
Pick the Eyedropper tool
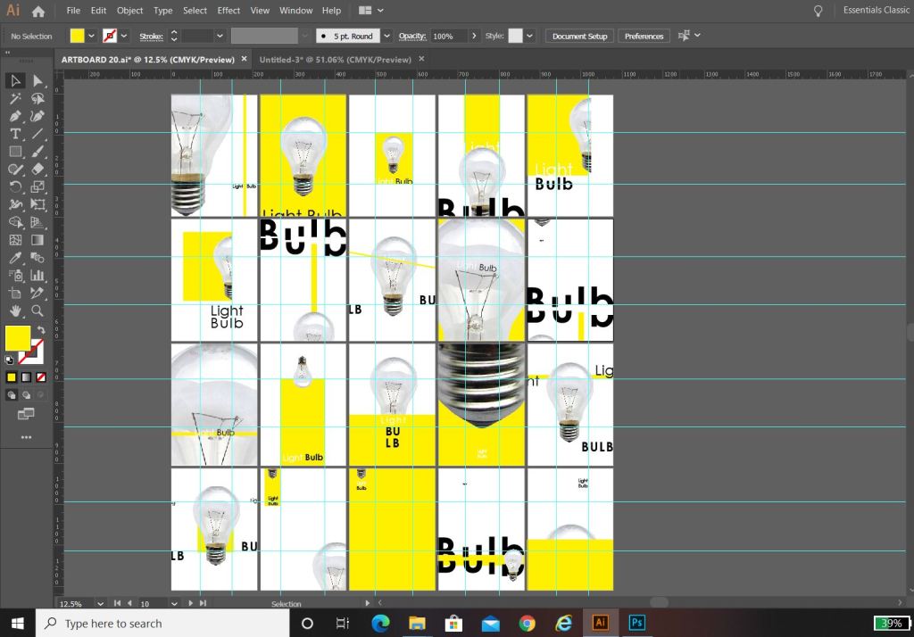coord(15,258)
